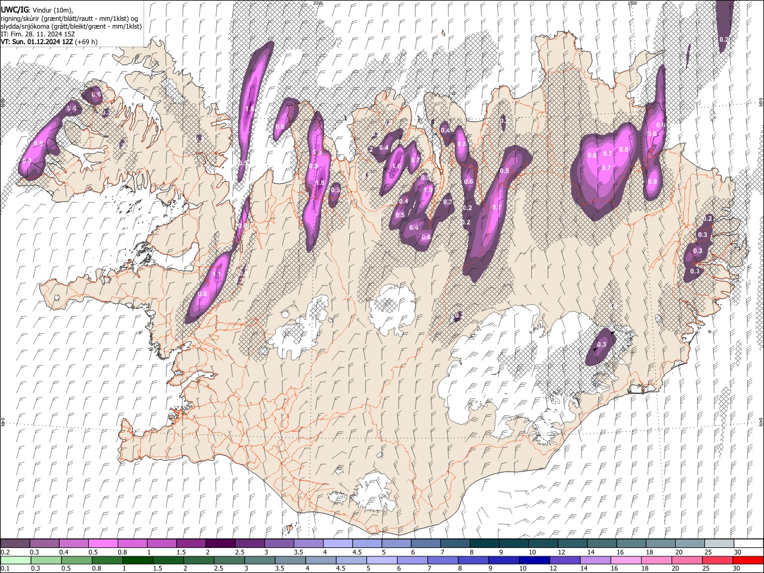Click the dark teal 8–9 upper legend swatch
Viewport: 764px width, 573px height.
click(x=483, y=543)
